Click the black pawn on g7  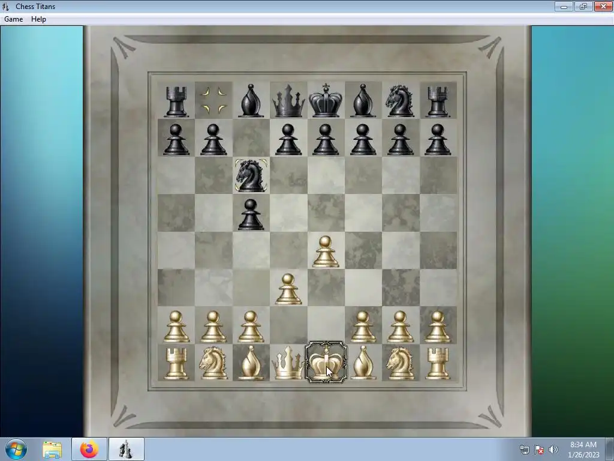(401, 139)
